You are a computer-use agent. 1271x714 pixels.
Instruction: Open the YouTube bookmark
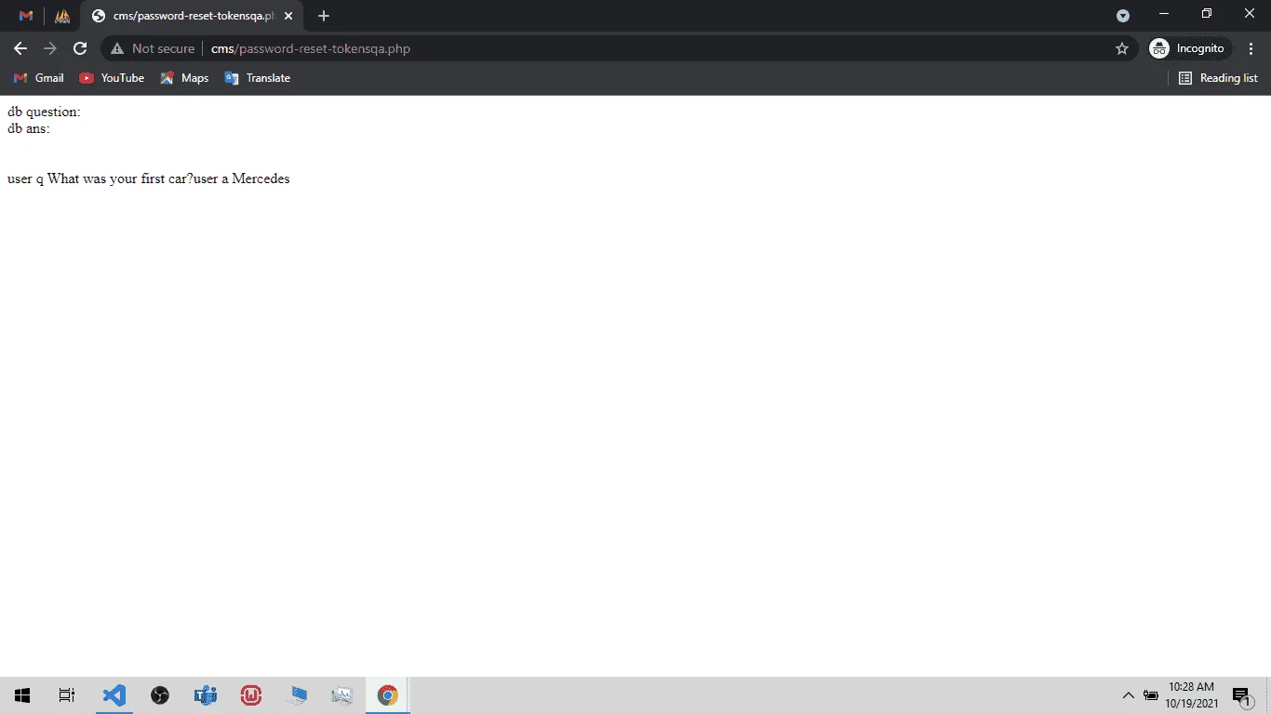click(x=112, y=78)
